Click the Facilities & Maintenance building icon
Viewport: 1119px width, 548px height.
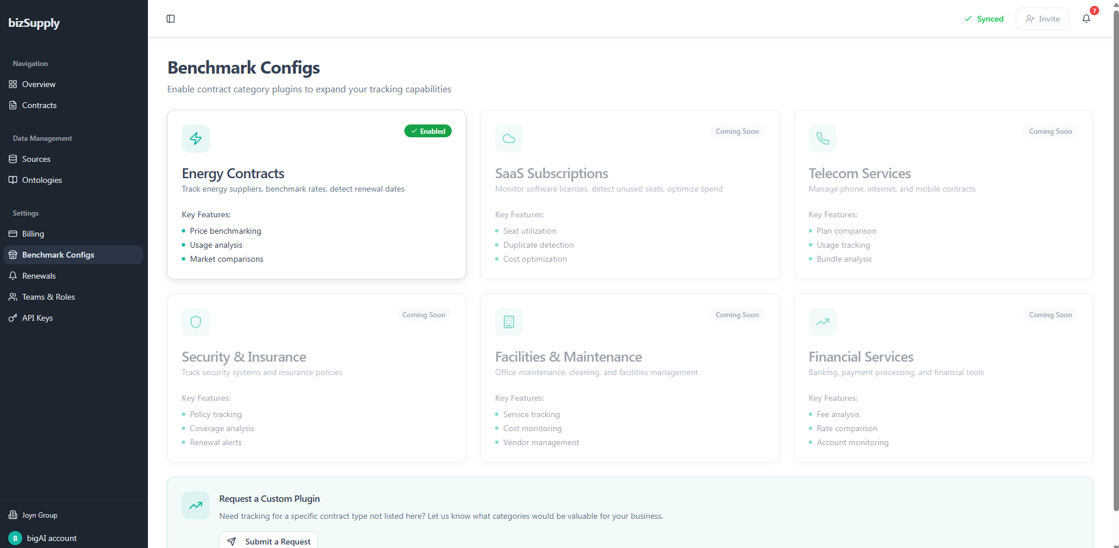point(509,322)
